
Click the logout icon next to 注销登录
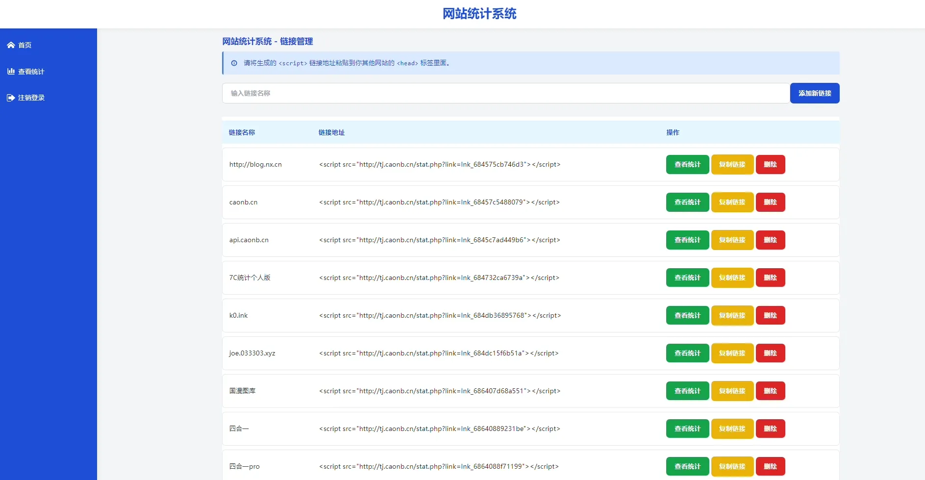pyautogui.click(x=11, y=98)
